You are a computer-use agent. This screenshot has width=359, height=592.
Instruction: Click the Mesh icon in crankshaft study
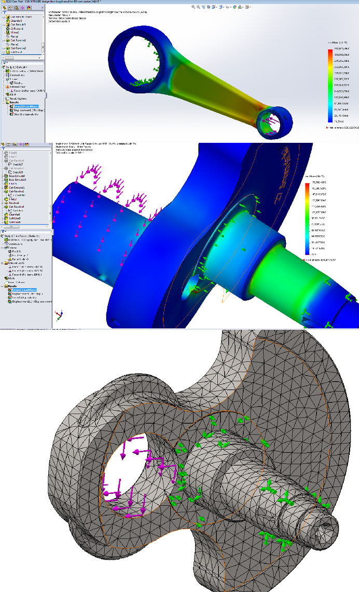(x=6, y=278)
